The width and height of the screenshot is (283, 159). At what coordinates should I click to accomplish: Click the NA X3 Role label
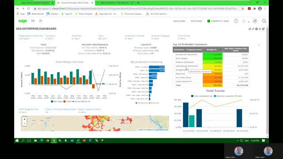point(196,21)
